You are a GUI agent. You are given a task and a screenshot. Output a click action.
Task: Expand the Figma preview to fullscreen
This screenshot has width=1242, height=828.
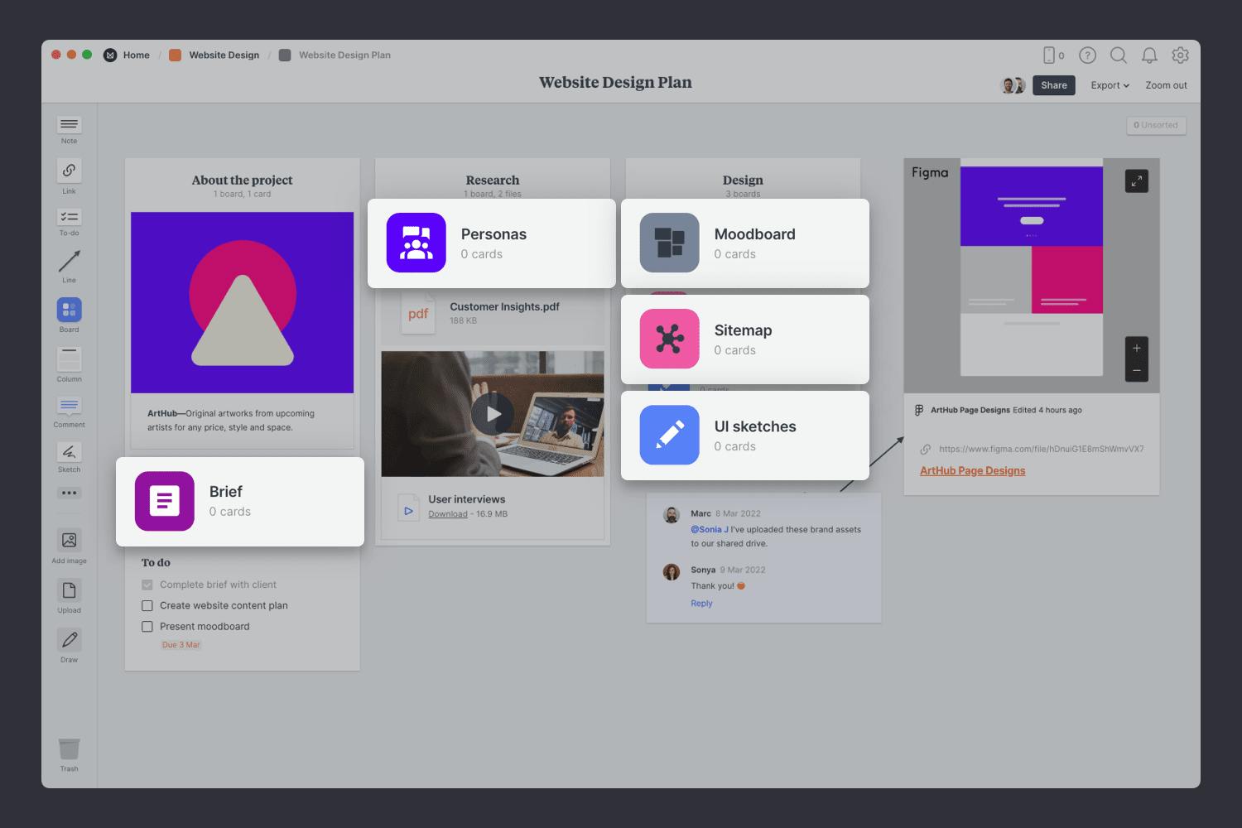tap(1136, 181)
